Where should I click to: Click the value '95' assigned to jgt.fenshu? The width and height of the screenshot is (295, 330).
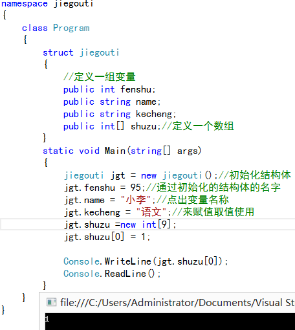(136, 188)
